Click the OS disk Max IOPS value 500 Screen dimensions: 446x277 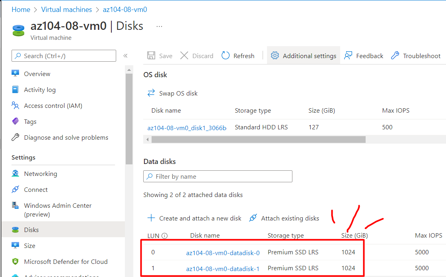pos(387,127)
